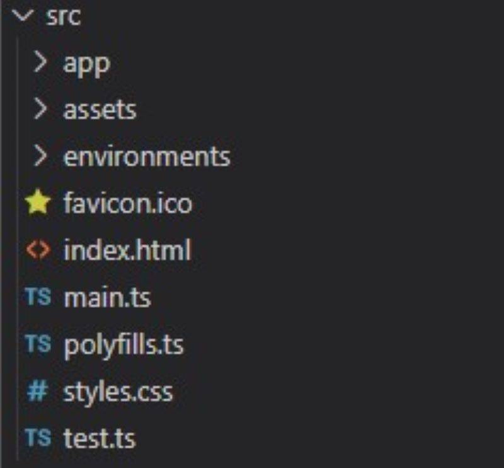Expand the app folder chevron
The width and height of the screenshot is (504, 468).
pyautogui.click(x=40, y=62)
